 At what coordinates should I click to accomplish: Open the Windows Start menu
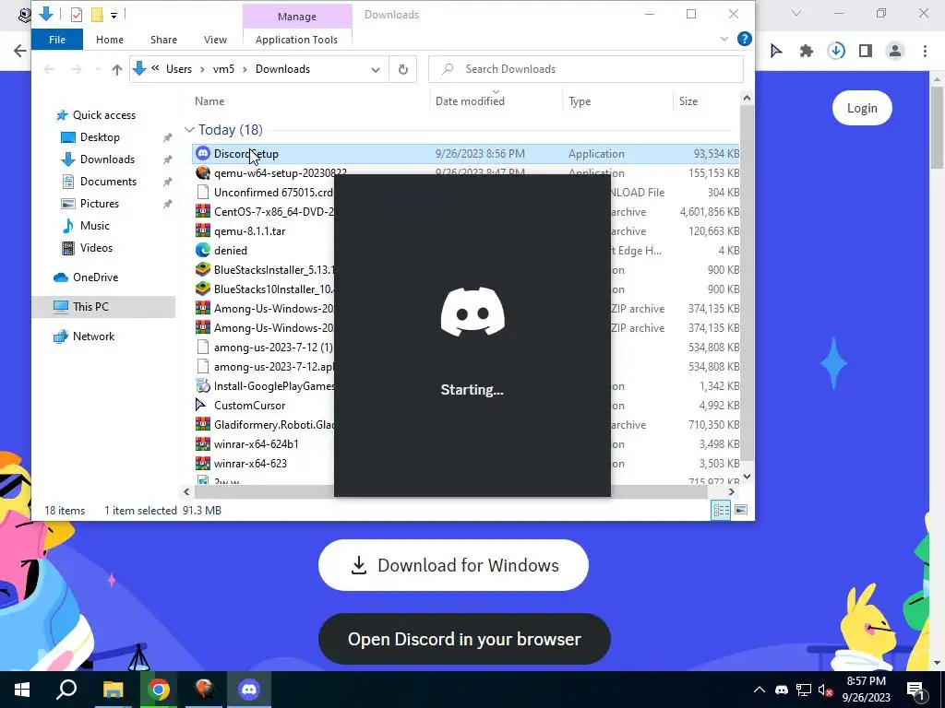tap(22, 690)
